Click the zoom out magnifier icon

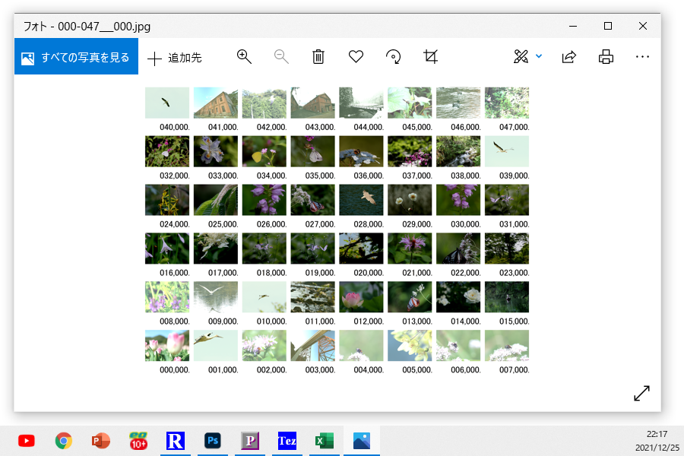click(x=281, y=57)
